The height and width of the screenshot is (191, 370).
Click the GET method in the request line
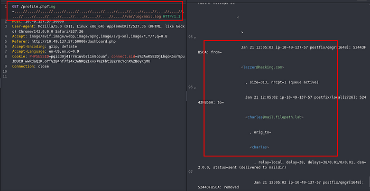[15, 6]
